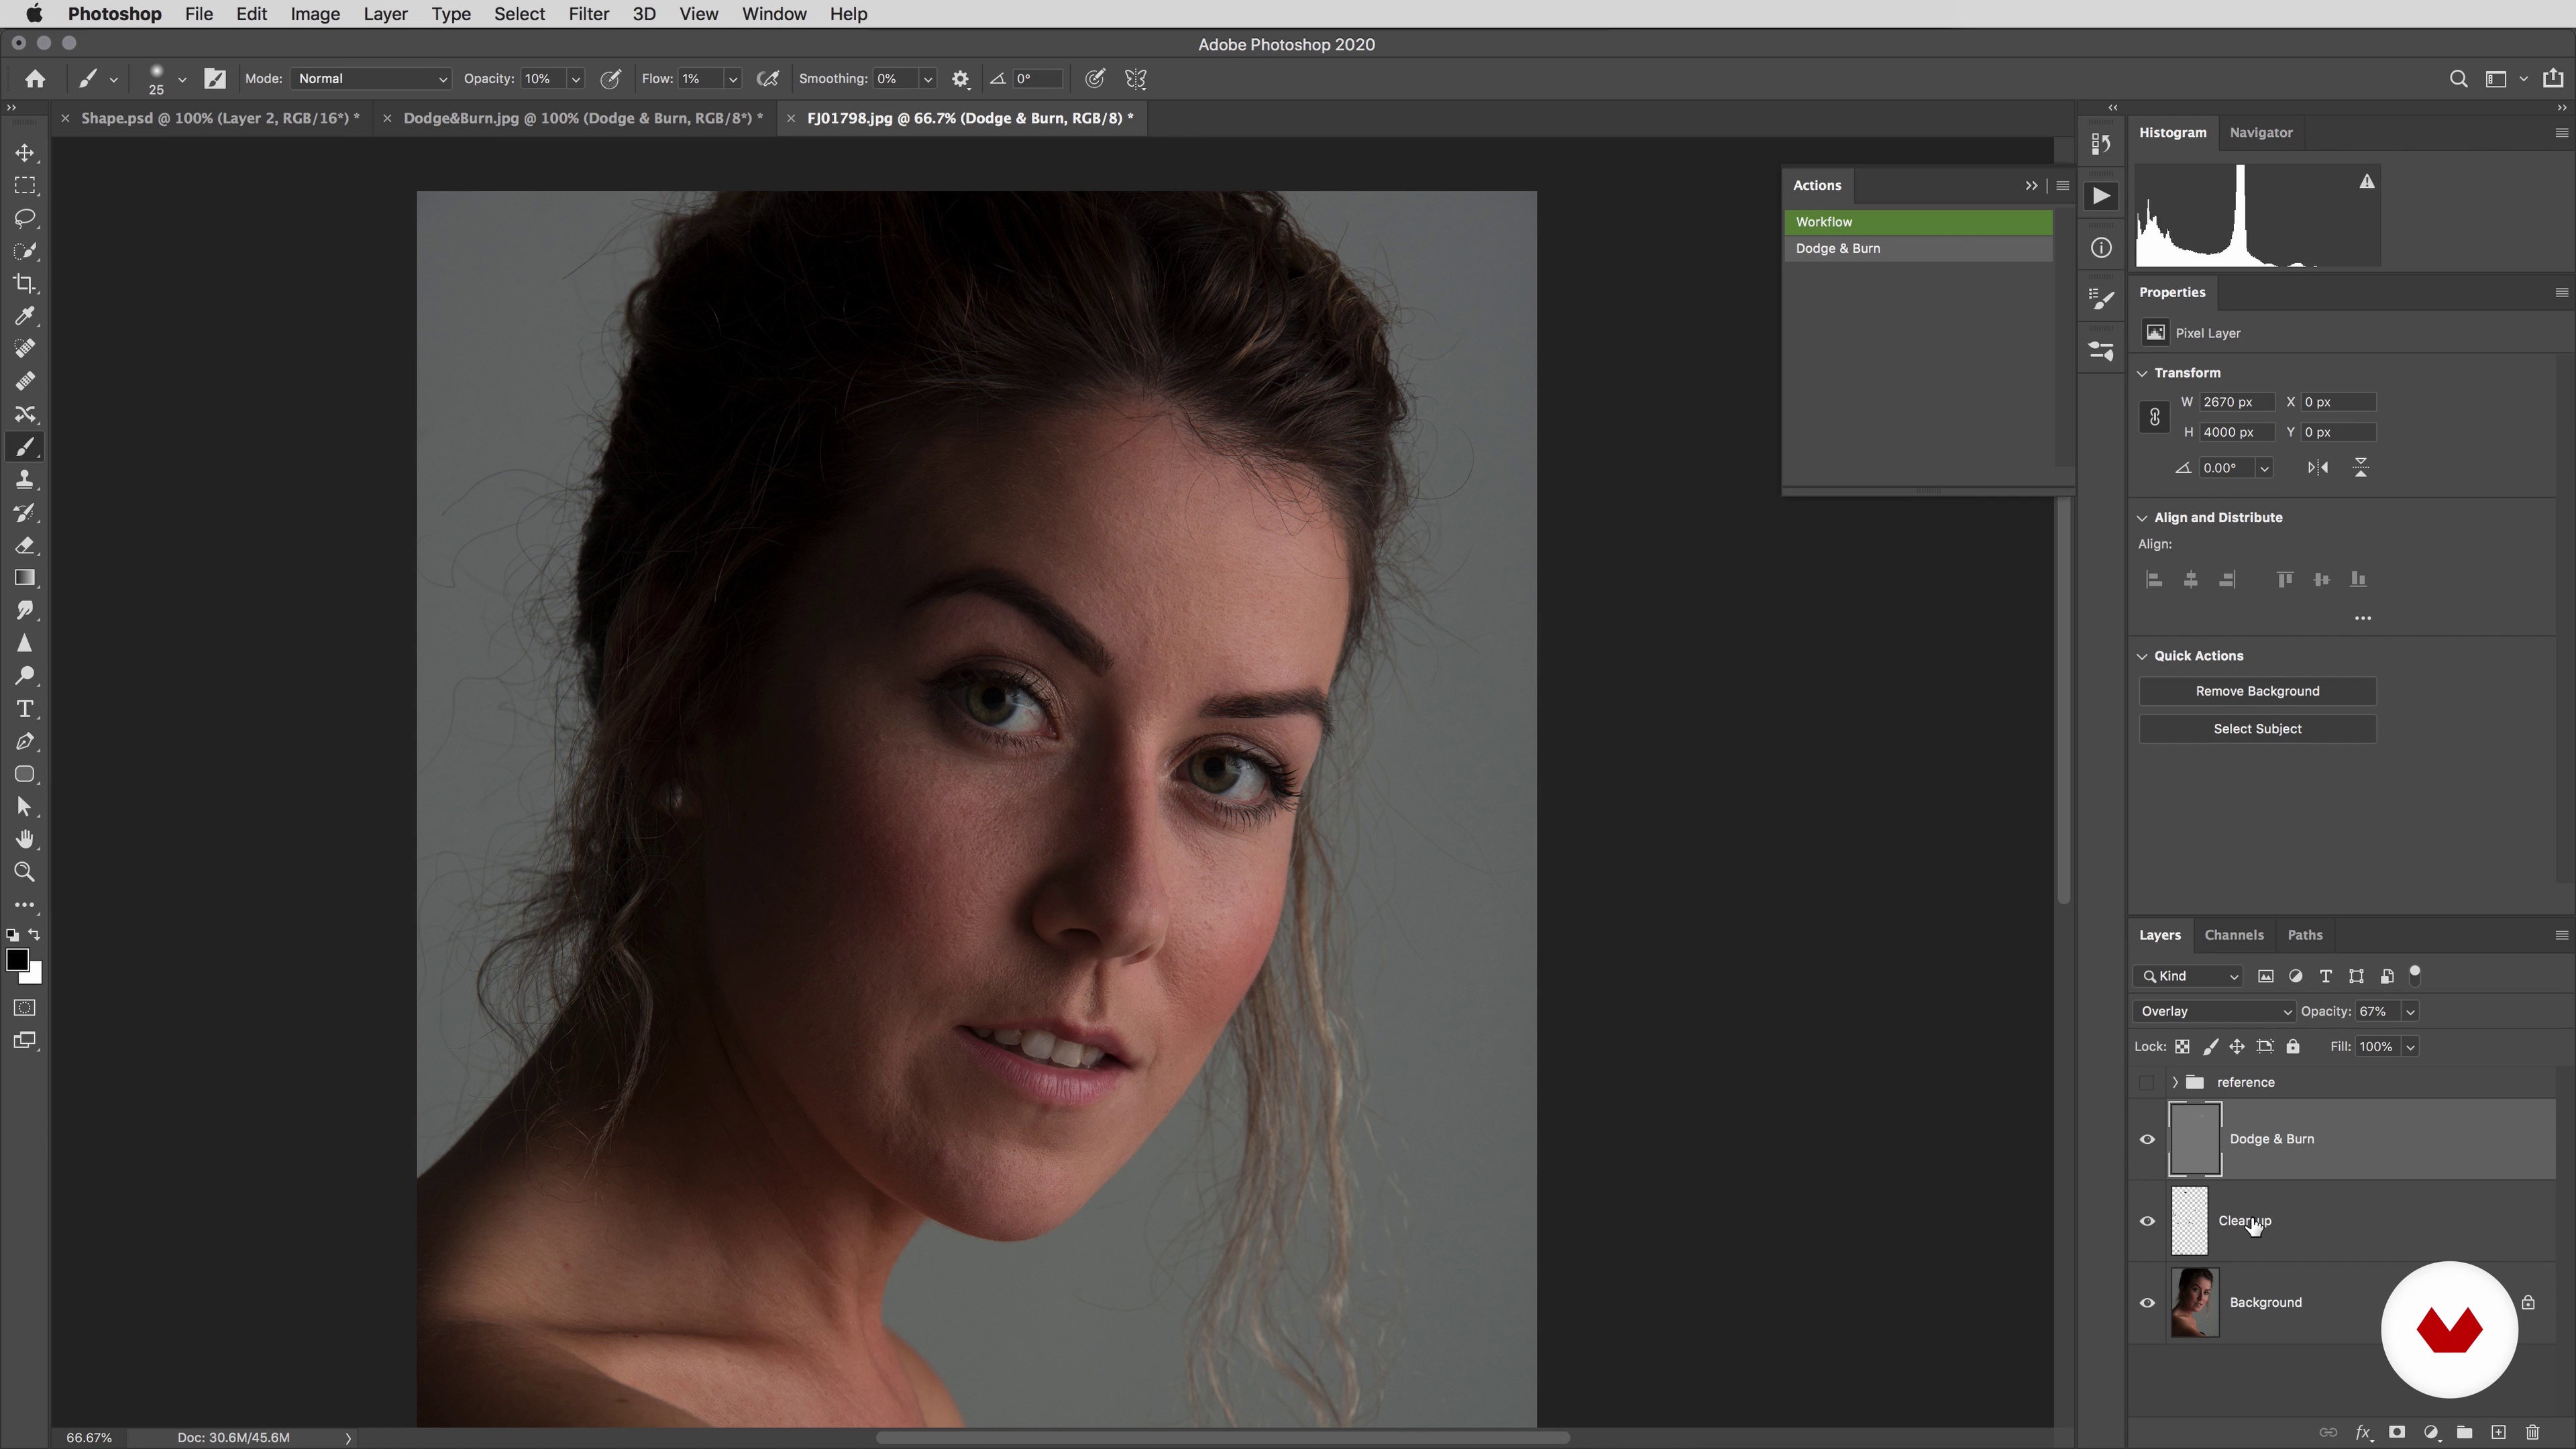Show the reference group layer
This screenshot has height=1449, width=2576.
tap(2147, 1082)
